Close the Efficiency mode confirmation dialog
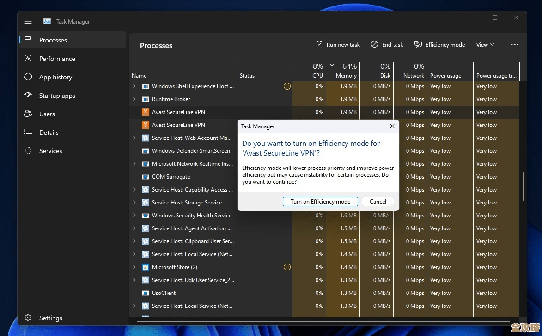Screen dimensions: 542x336 [392, 126]
